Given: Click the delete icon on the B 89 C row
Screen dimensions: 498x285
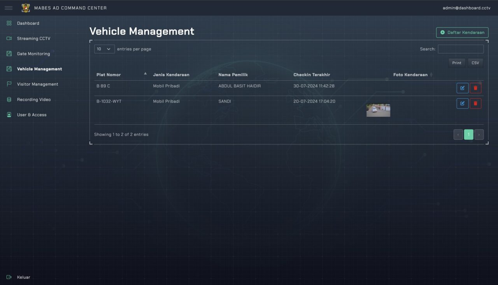Looking at the screenshot, I should (x=475, y=88).
